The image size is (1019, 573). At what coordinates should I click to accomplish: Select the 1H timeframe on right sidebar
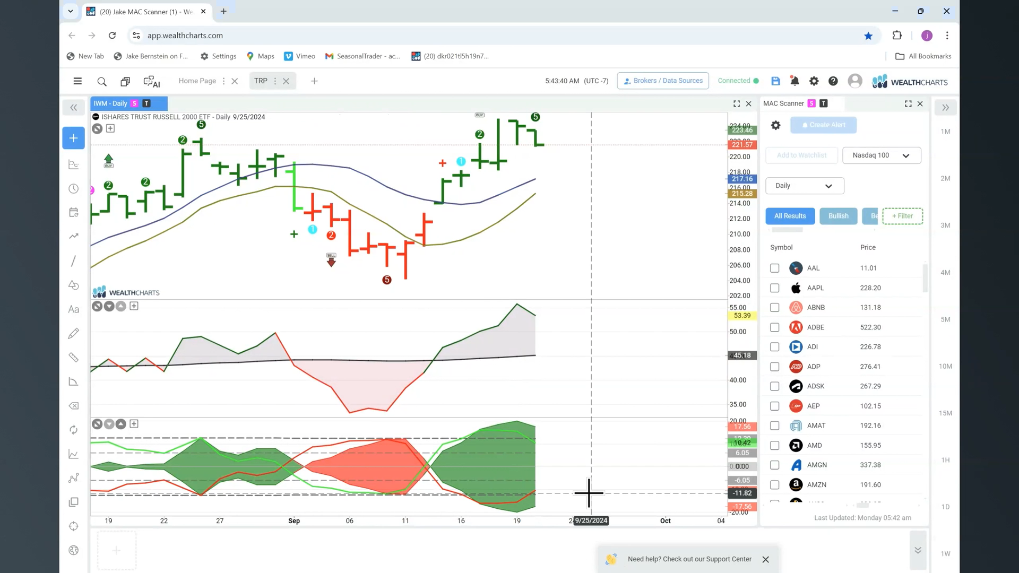point(945,461)
